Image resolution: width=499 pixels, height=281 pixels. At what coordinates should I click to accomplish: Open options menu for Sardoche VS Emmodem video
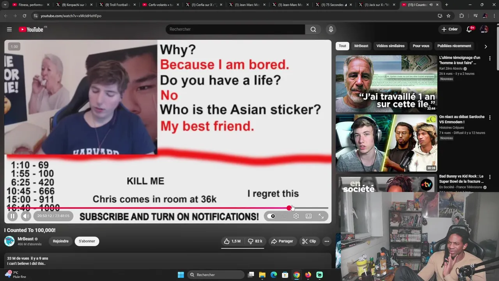click(x=490, y=118)
